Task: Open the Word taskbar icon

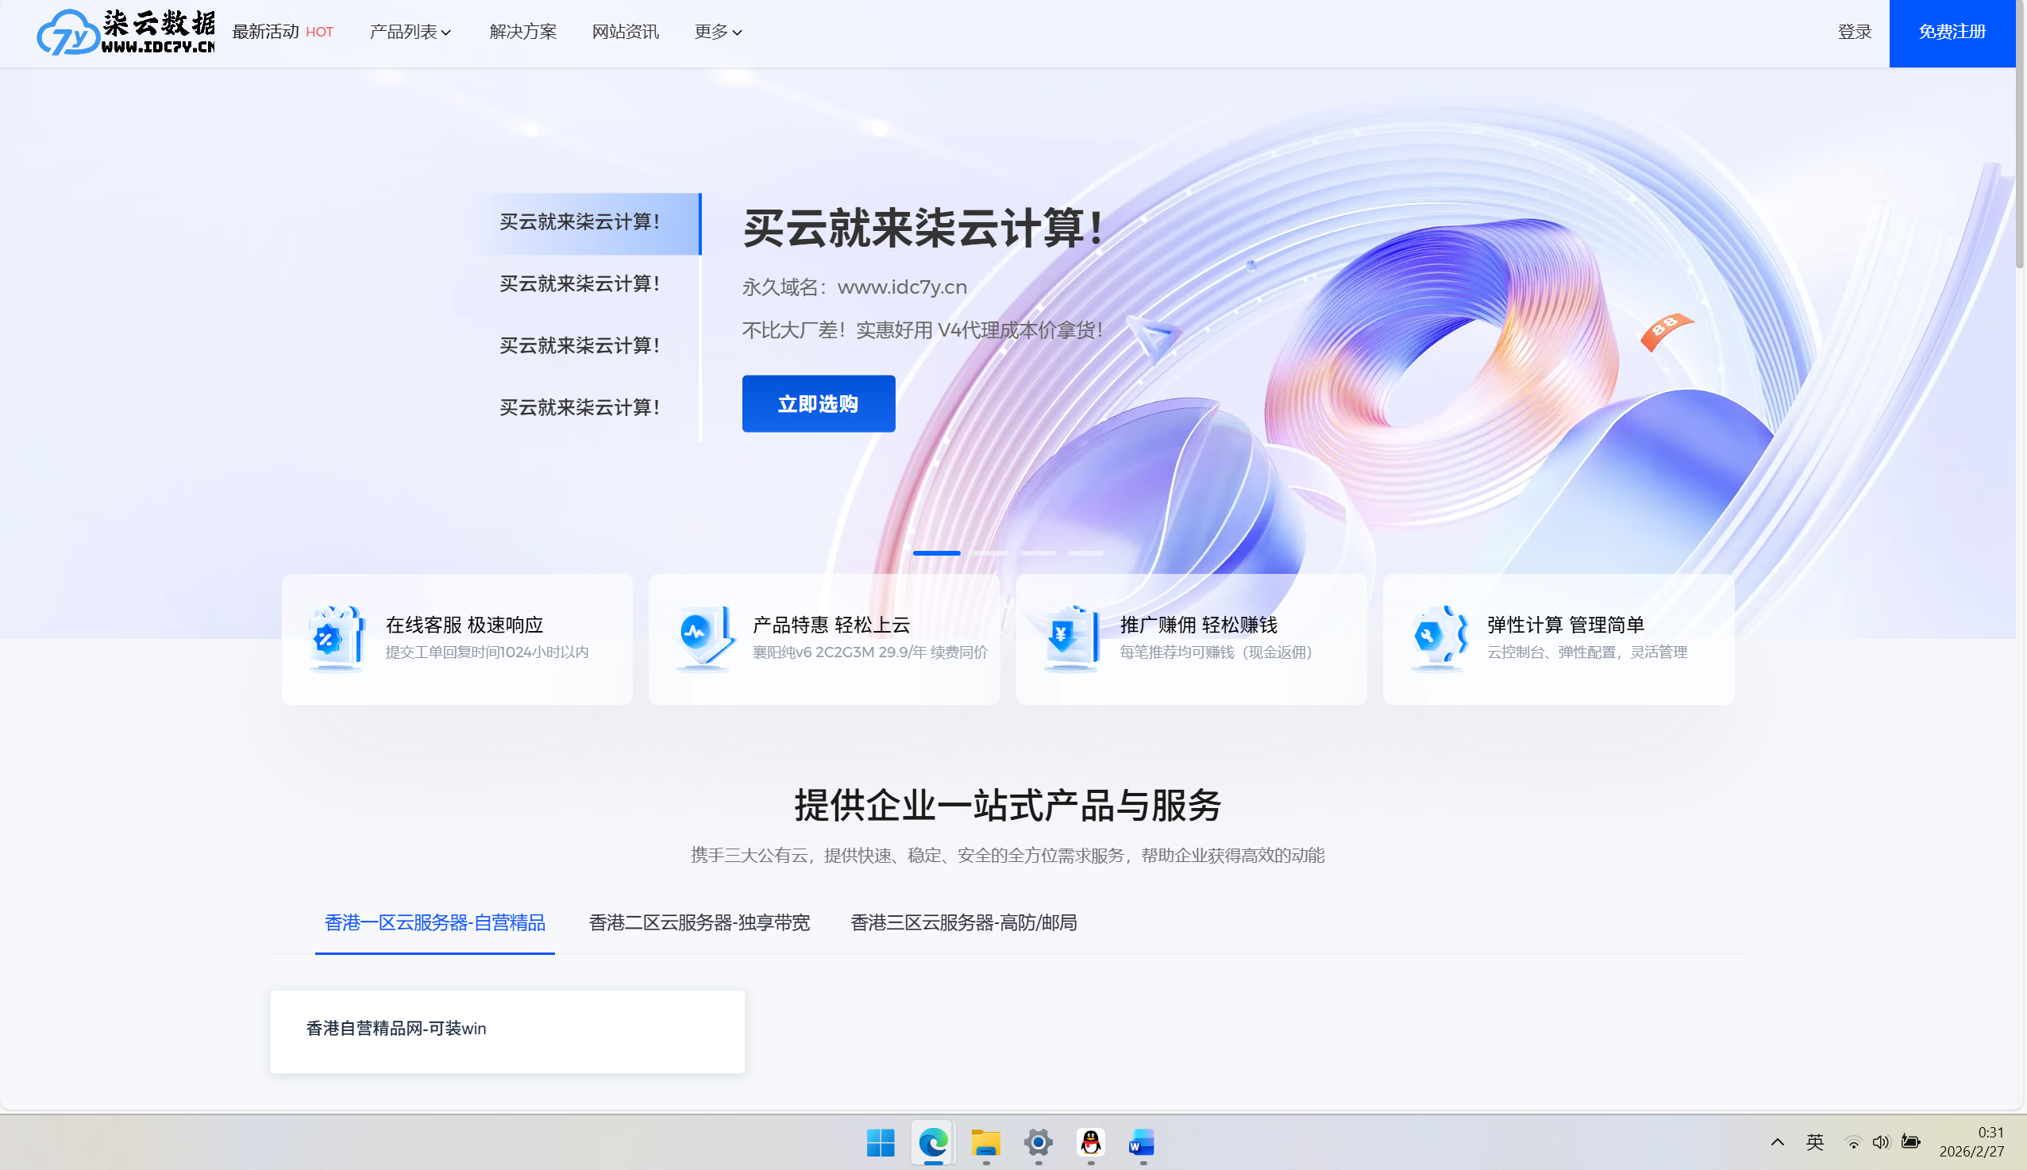Action: point(1142,1142)
